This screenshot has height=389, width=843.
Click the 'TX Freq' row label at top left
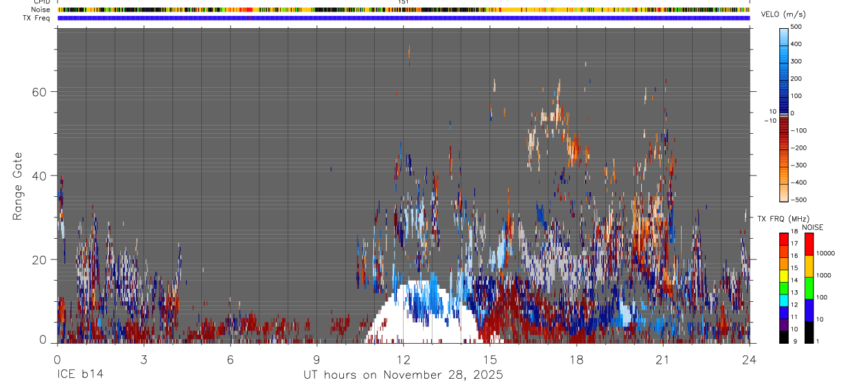[37, 18]
